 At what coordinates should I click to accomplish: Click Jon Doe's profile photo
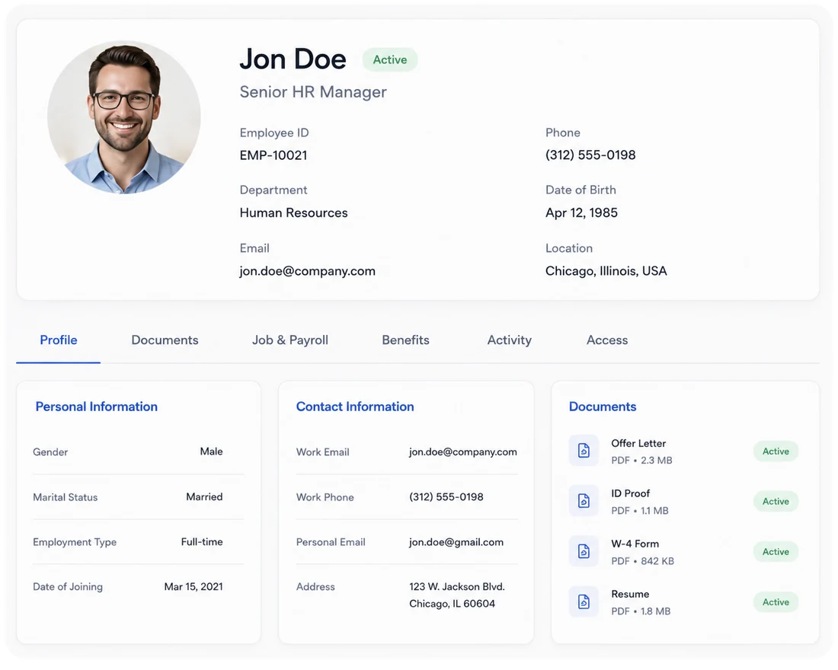[x=124, y=117]
